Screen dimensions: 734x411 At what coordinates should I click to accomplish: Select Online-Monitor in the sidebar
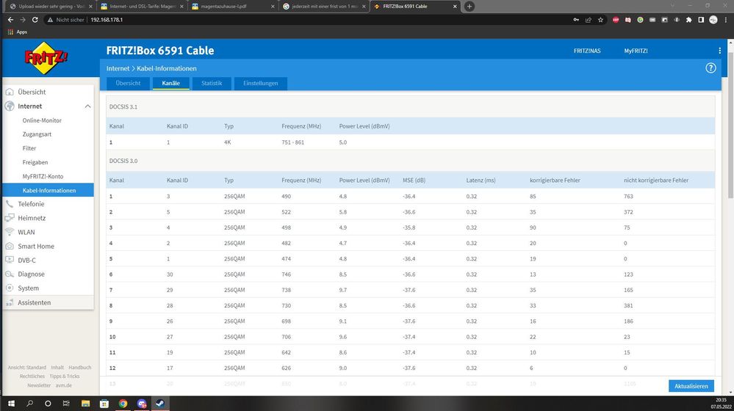pos(42,120)
